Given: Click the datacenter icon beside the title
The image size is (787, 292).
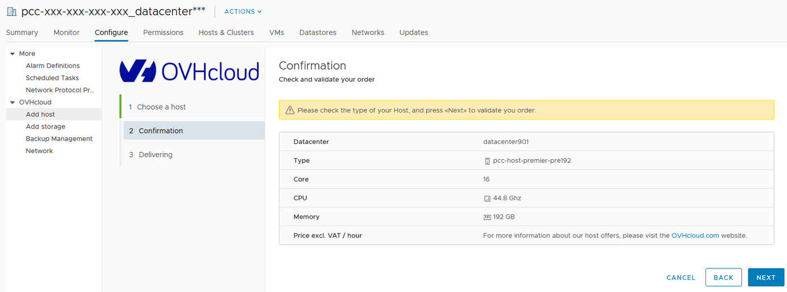Looking at the screenshot, I should click(x=11, y=11).
